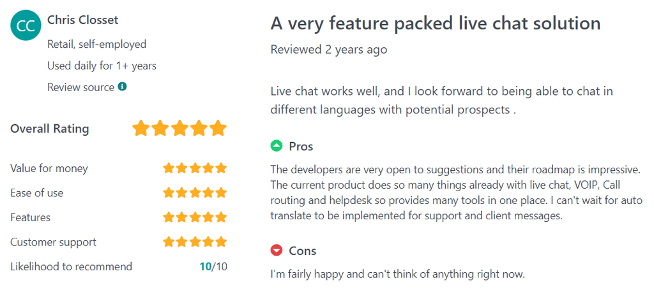Click the Cons heading
The width and height of the screenshot is (654, 290).
pos(302,251)
